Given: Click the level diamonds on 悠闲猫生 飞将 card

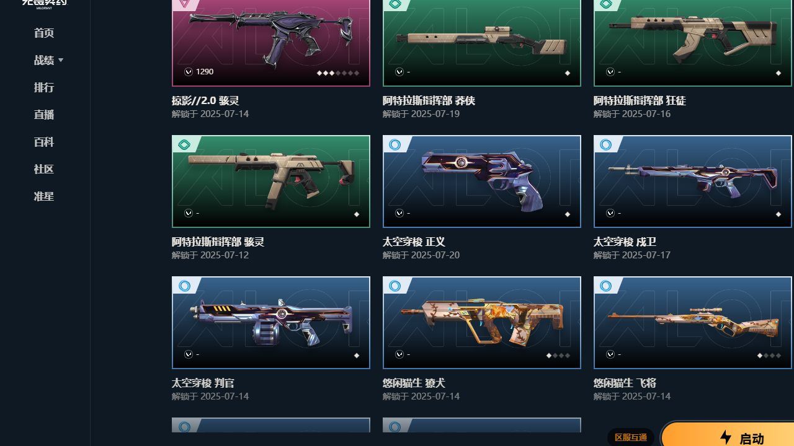Looking at the screenshot, I should tap(769, 356).
